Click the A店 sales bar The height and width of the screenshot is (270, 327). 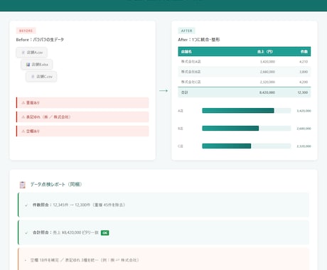[238, 111]
